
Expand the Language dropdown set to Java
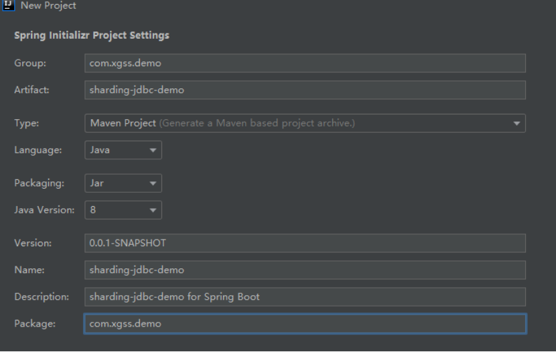[123, 150]
